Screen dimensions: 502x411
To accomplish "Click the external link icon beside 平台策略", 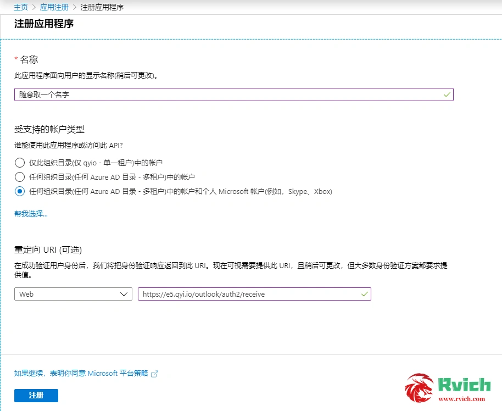I will pos(154,374).
